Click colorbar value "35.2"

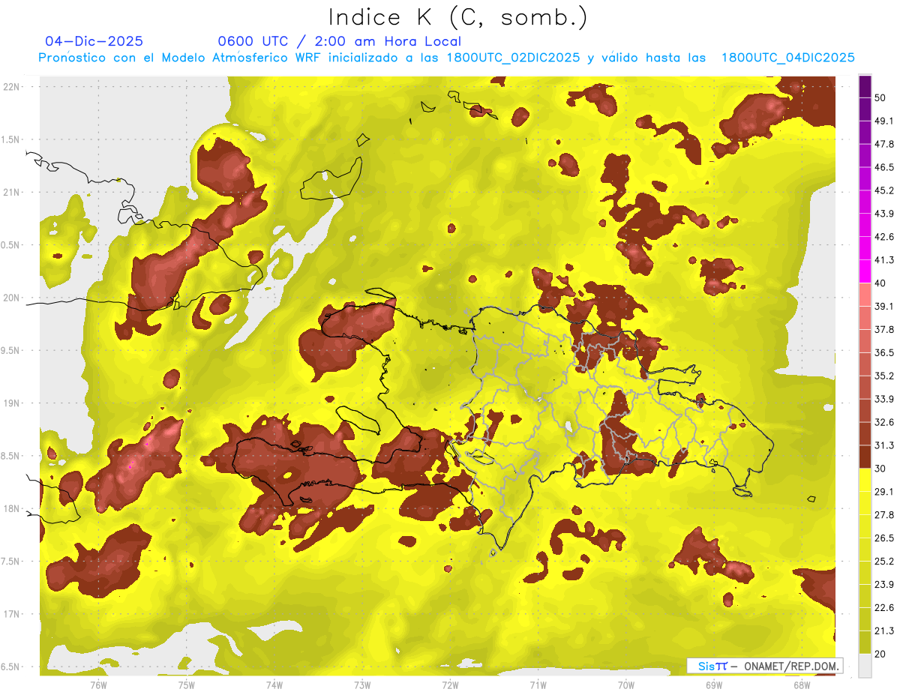click(x=884, y=376)
